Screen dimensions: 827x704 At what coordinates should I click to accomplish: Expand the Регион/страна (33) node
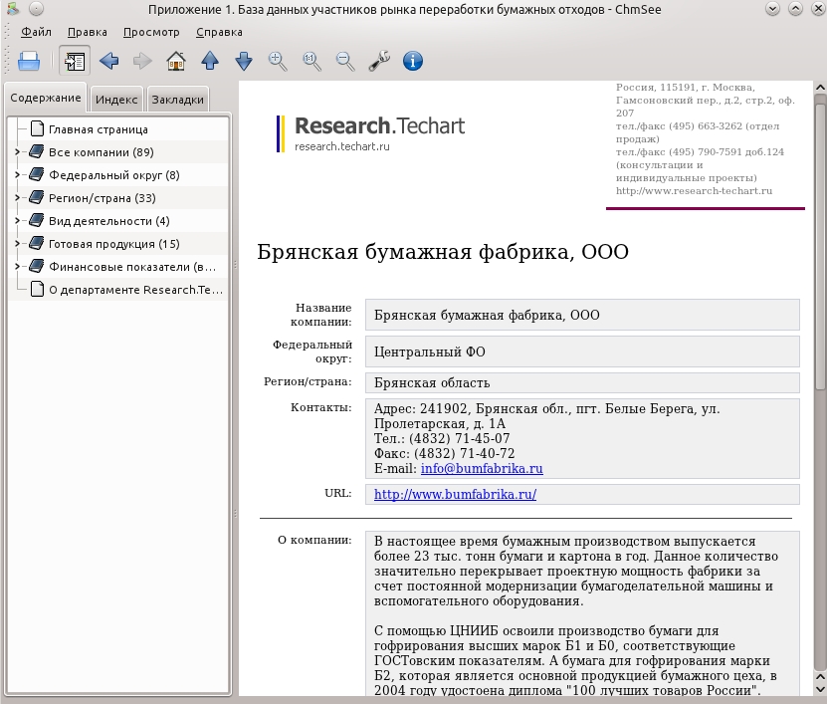pos(17,198)
